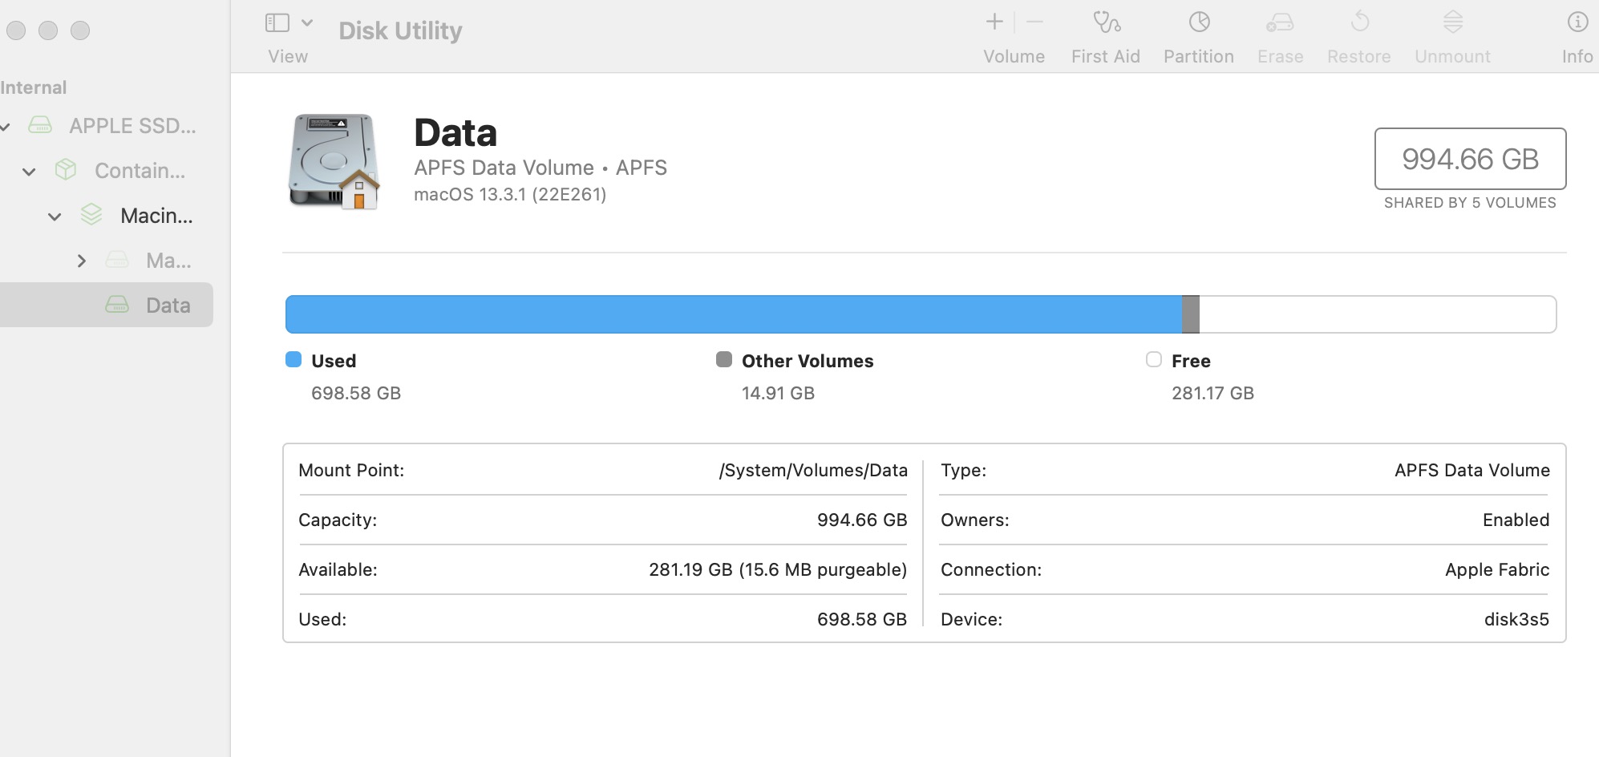Open the View options dropdown arrow

click(307, 22)
